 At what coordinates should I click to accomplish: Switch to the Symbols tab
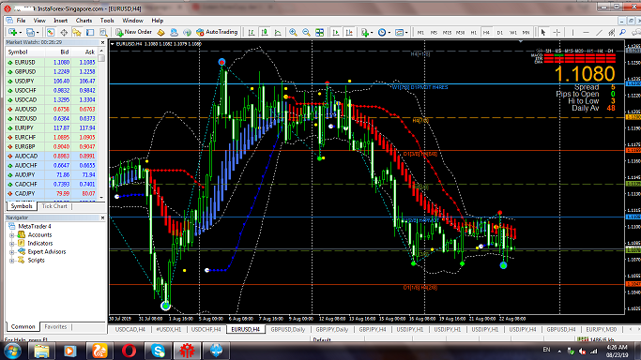pos(22,206)
